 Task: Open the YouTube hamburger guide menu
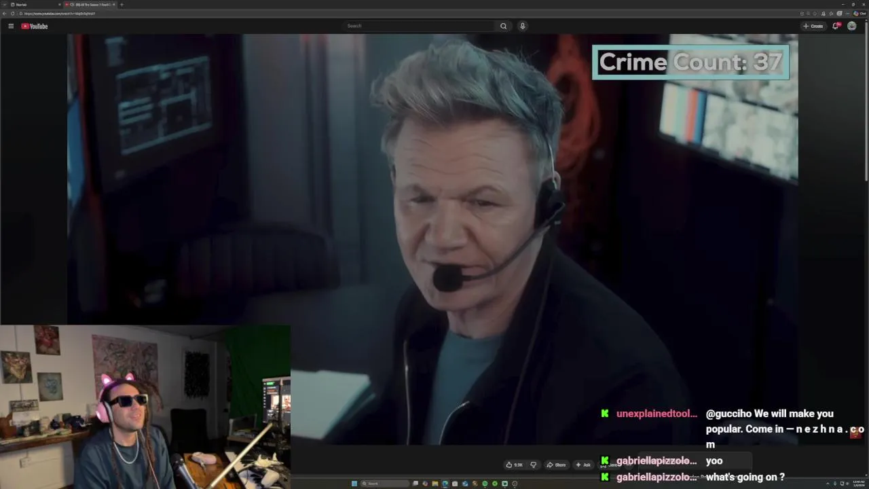click(11, 26)
